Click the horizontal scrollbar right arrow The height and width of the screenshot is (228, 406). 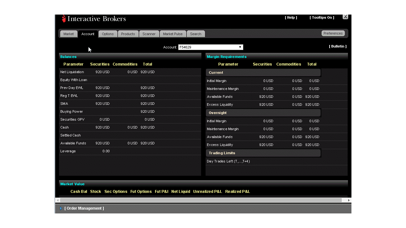pyautogui.click(x=349, y=200)
